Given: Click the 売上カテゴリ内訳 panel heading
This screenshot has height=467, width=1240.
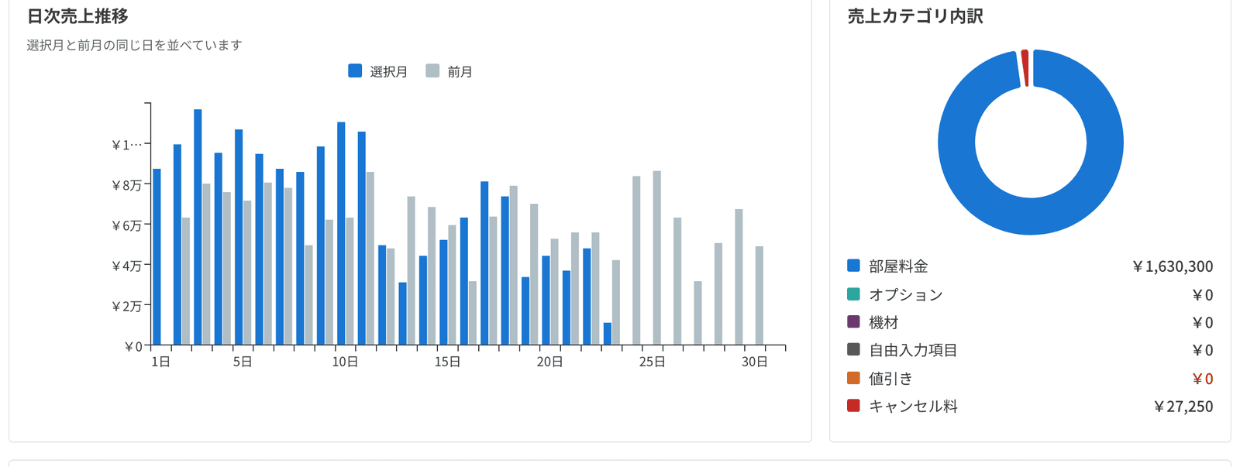Looking at the screenshot, I should click(915, 16).
